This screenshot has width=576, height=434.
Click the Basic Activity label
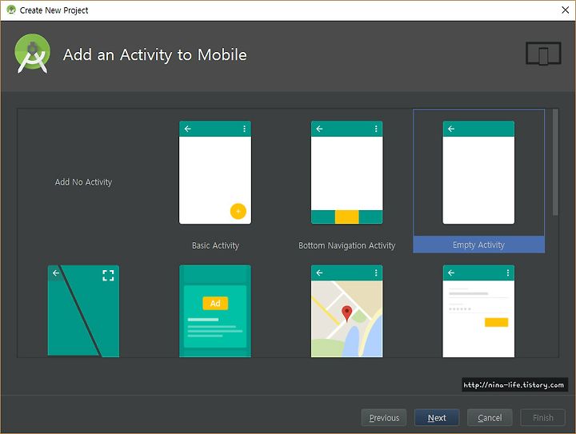point(216,245)
